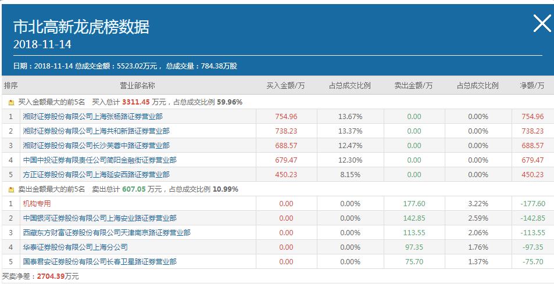This screenshot has width=554, height=284.
Task: Click the 12.30% ratio cell
Action: [350, 160]
